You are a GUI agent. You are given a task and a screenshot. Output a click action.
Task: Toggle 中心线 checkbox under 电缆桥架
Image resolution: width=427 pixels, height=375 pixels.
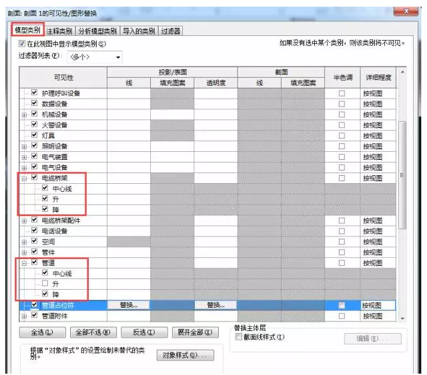click(x=45, y=188)
